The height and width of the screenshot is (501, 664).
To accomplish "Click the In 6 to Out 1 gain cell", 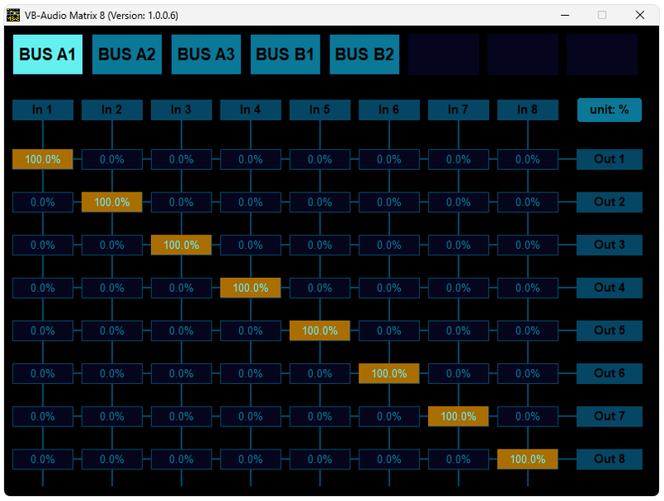I will point(389,159).
